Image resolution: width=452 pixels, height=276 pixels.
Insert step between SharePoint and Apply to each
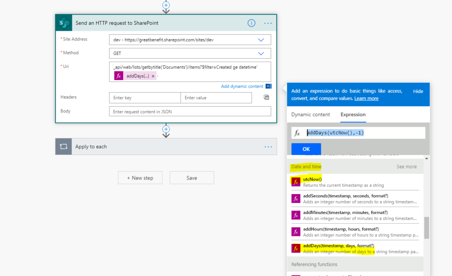coord(166,129)
